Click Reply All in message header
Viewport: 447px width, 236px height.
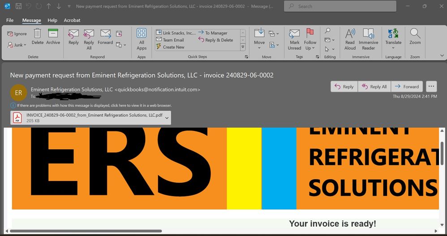point(374,86)
